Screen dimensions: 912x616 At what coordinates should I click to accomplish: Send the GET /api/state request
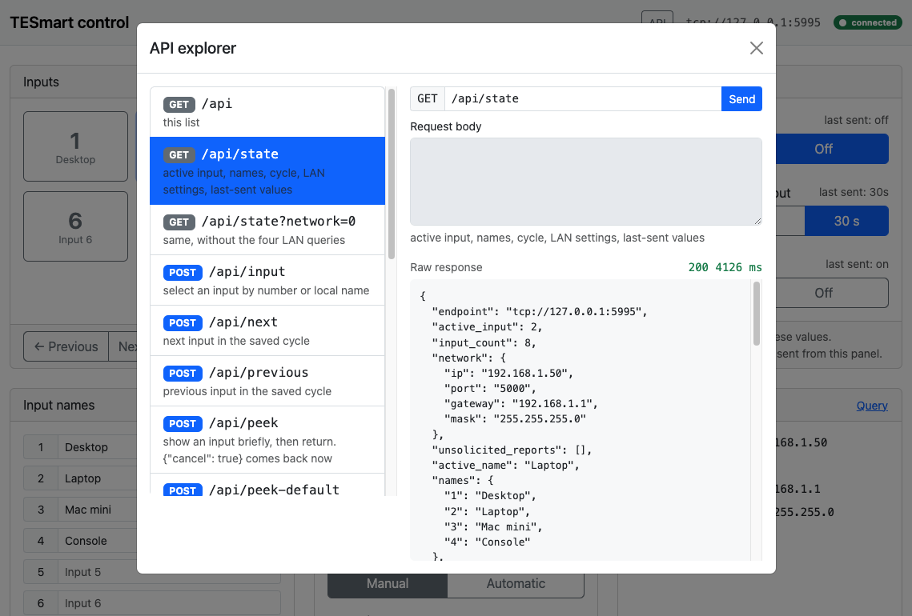click(741, 98)
